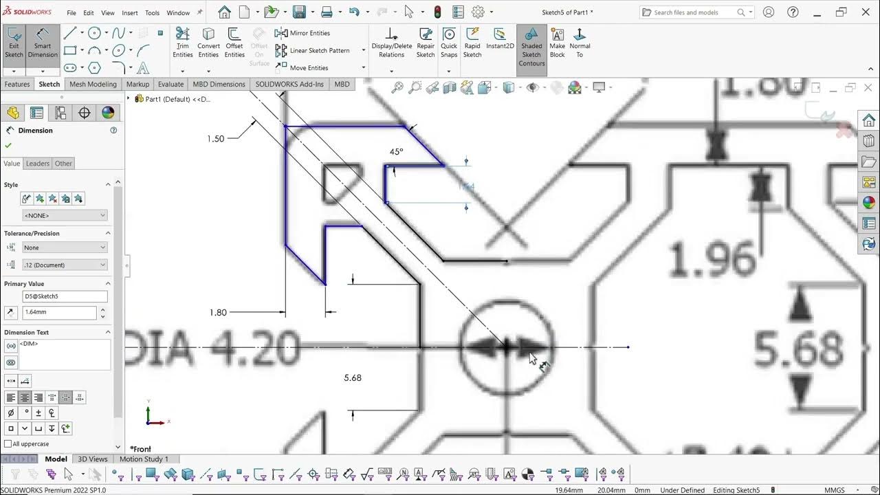Click Mirror Entities
Image resolution: width=880 pixels, height=495 pixels.
(303, 33)
